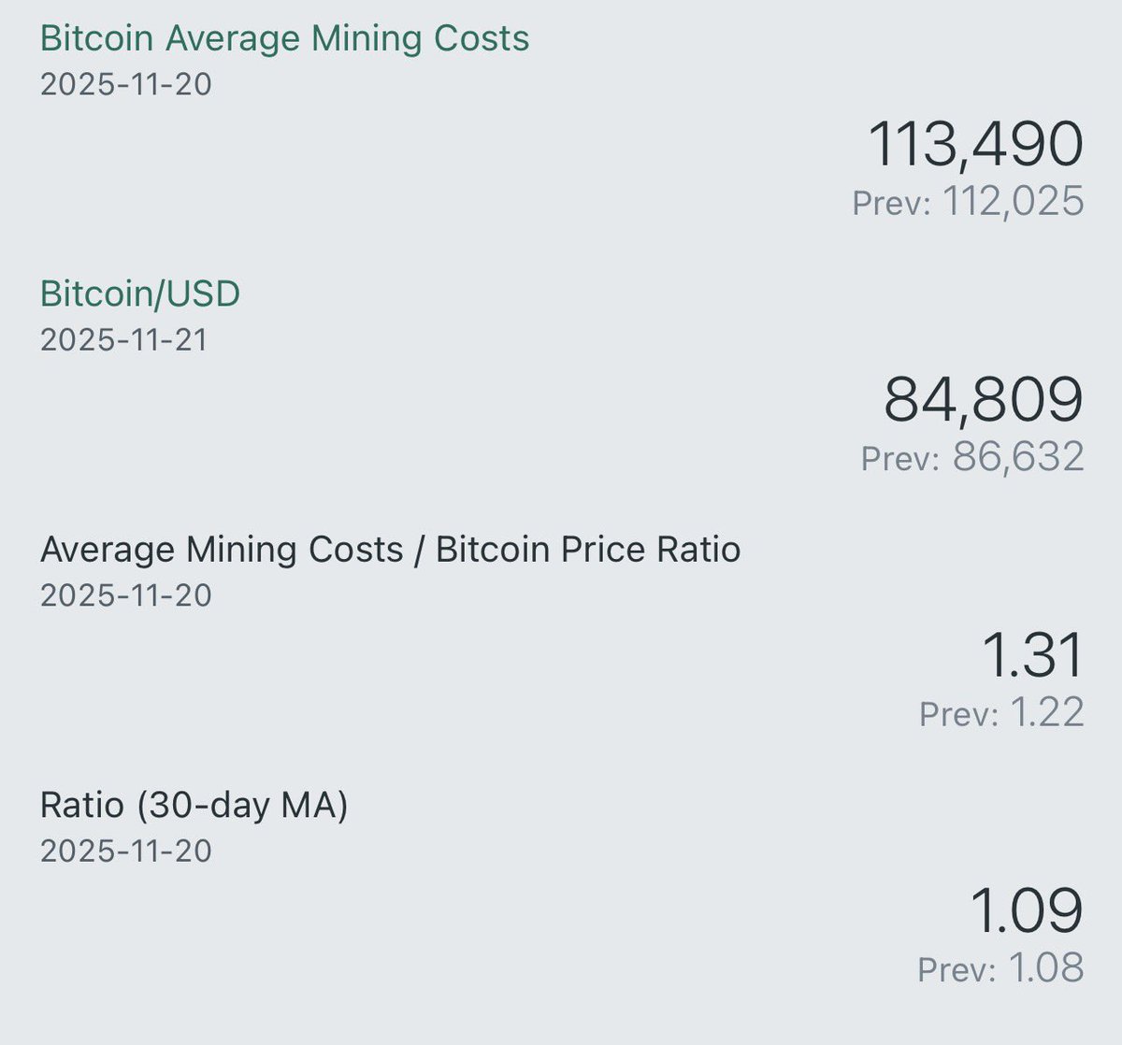The height and width of the screenshot is (1045, 1122).
Task: Select the Ratio (30-day MA) heading
Action: tap(194, 805)
